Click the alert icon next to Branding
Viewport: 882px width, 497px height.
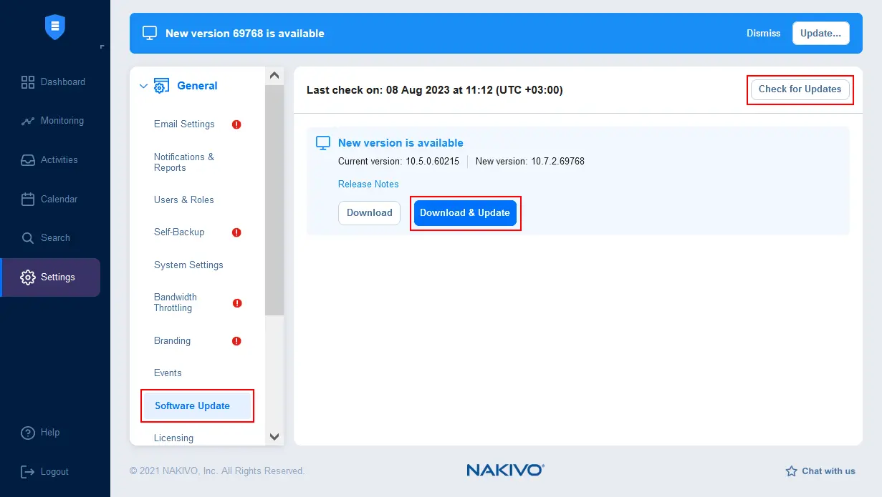(x=236, y=341)
